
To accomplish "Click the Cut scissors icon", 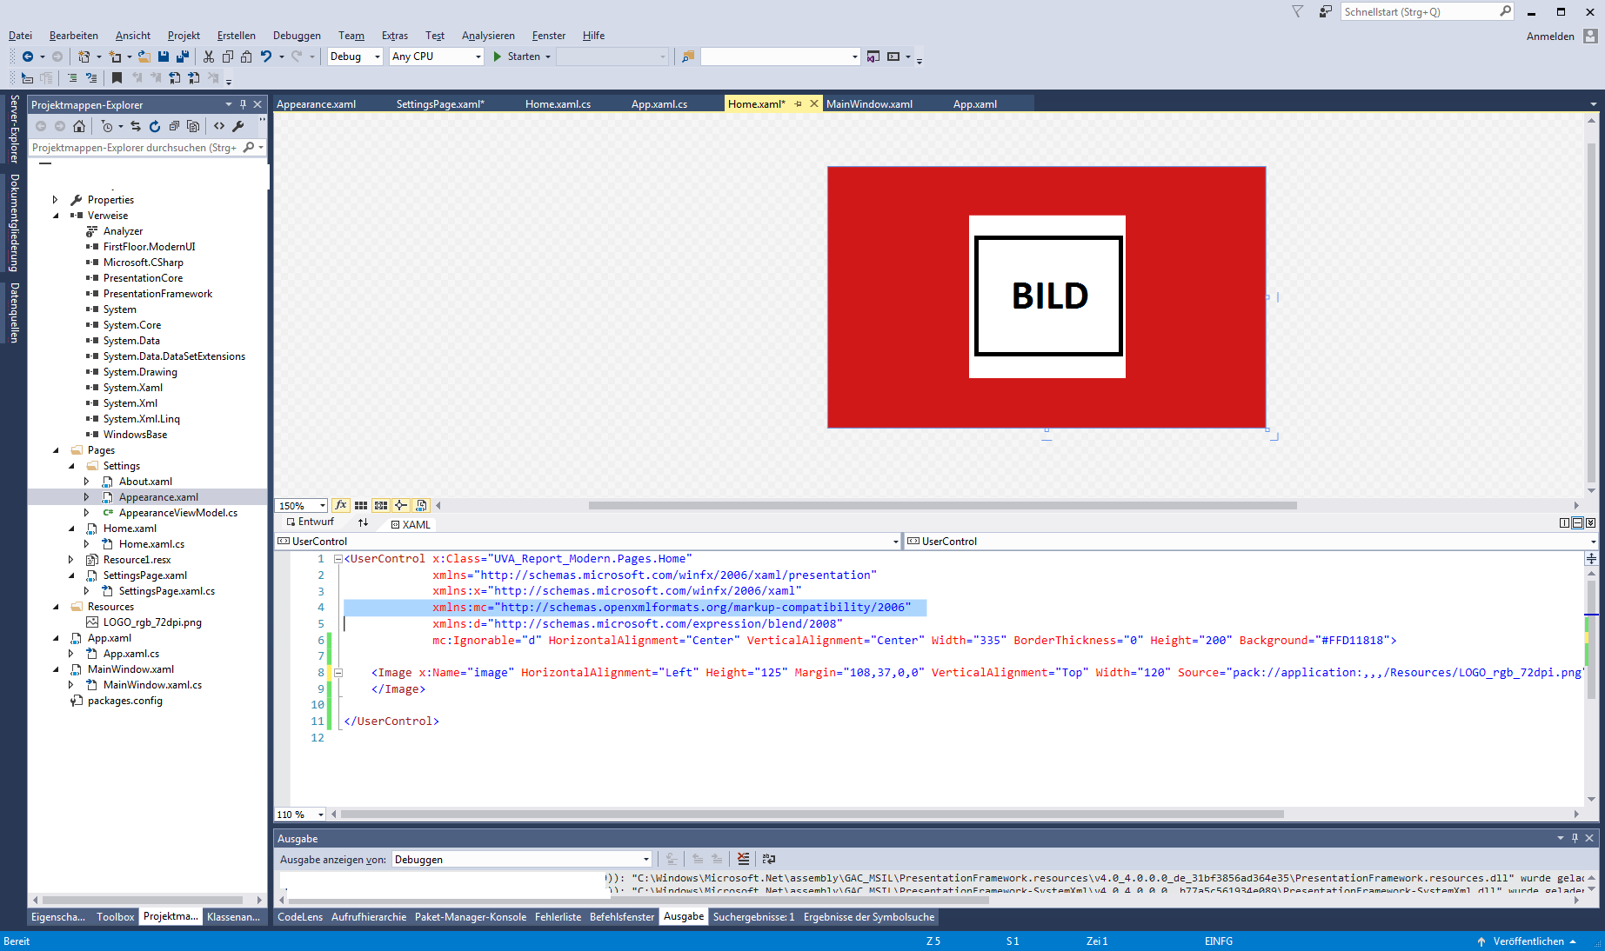I will 209,57.
